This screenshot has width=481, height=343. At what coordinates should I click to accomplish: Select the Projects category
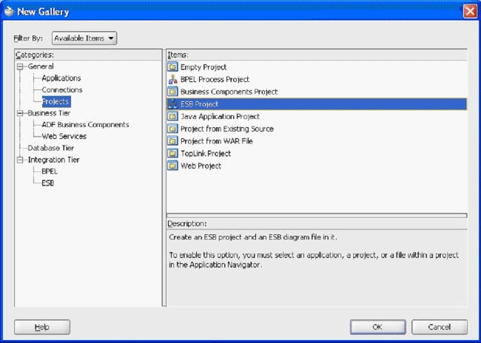pyautogui.click(x=56, y=101)
